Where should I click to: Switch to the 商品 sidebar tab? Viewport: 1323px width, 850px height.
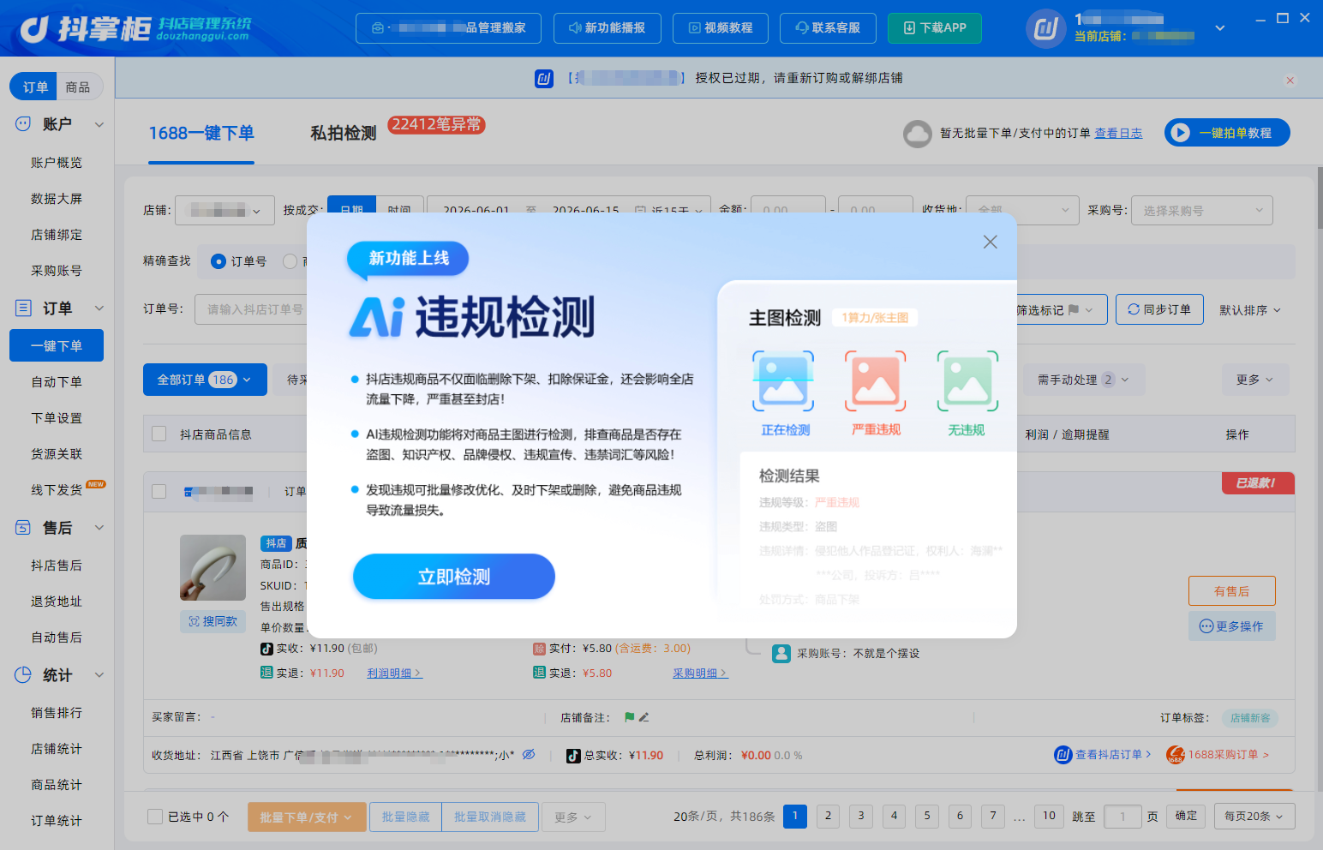[x=78, y=87]
